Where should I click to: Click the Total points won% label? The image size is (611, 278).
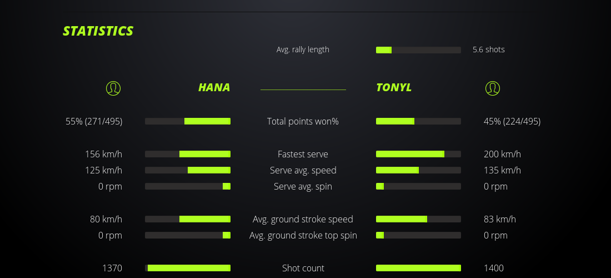click(303, 121)
